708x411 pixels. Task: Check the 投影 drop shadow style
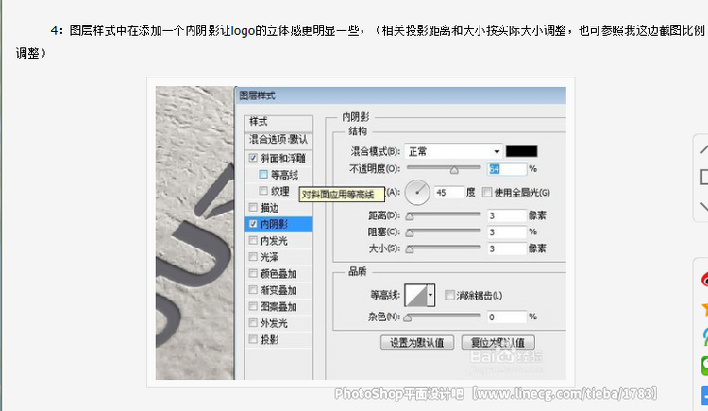click(x=253, y=339)
